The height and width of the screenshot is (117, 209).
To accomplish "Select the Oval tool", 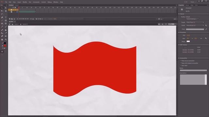I will click(2, 24).
